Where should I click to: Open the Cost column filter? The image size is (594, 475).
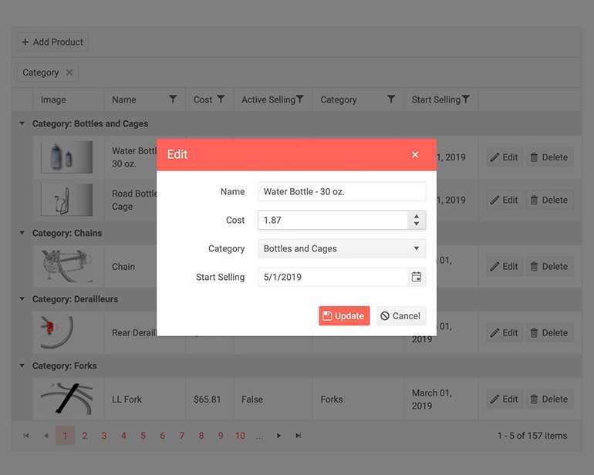point(221,99)
